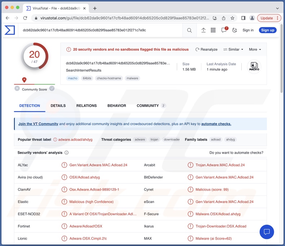Image resolution: width=285 pixels, height=246 pixels.
Task: Click the search magnifier icon
Action: (x=189, y=30)
